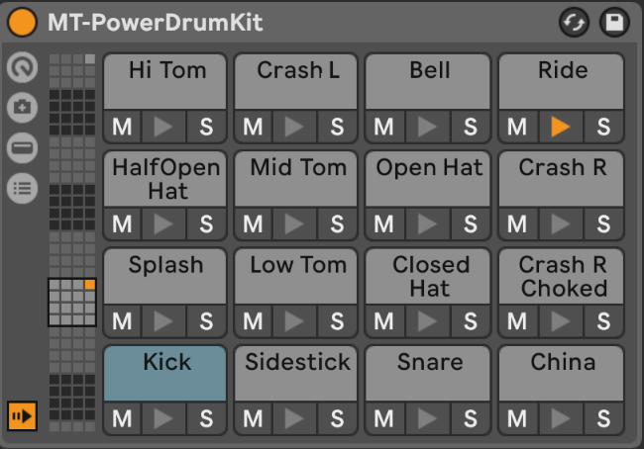
Task: Solo the Crash L pad
Action: 337,127
